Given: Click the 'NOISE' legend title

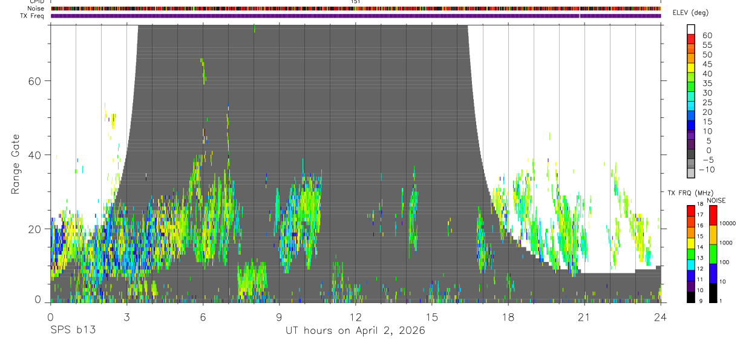Looking at the screenshot, I should point(716,200).
